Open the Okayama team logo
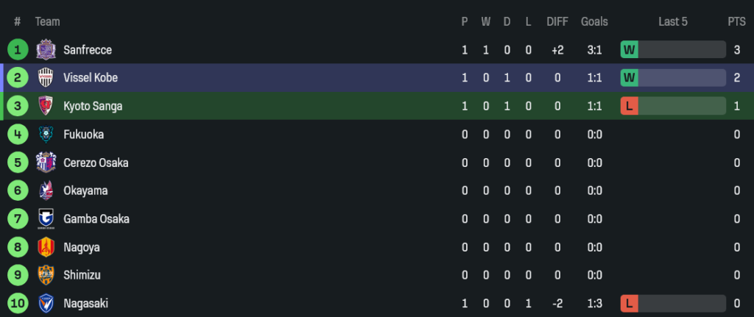Screen dimensions: 754x317 46,190
